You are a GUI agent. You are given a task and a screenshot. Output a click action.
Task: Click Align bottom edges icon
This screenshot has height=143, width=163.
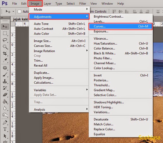coord(127,11)
